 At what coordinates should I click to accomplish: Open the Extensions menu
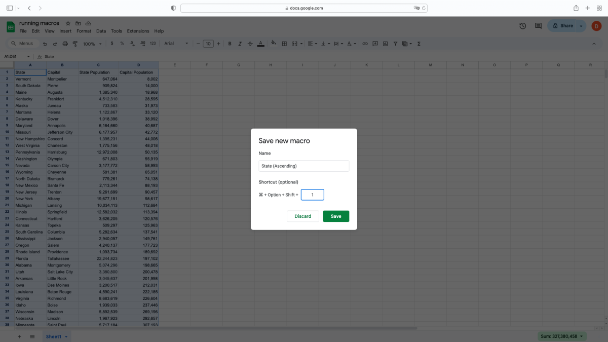tap(138, 31)
